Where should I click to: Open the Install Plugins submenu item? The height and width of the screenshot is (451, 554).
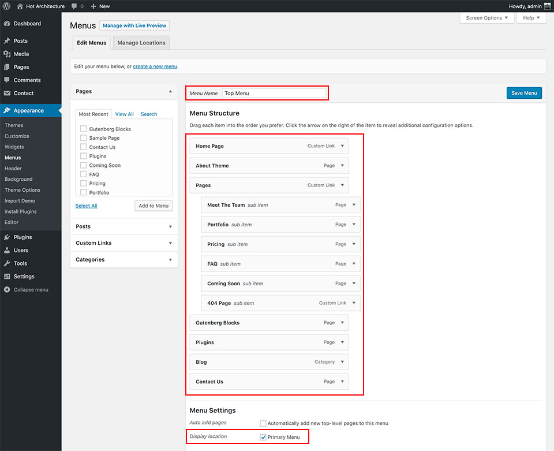click(x=21, y=211)
